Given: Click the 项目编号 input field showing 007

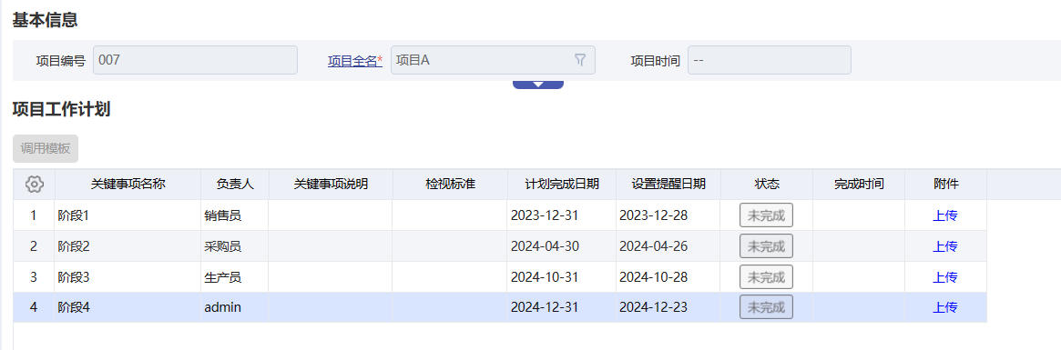Looking at the screenshot, I should [x=195, y=60].
